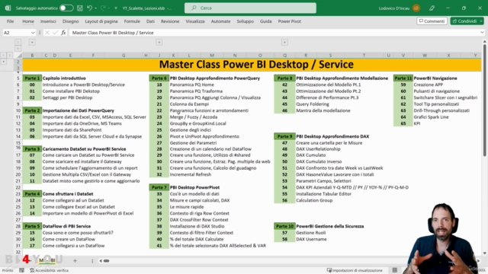
Task: Click cell 'Come installare PBI Dekstop'
Action: (x=71, y=91)
